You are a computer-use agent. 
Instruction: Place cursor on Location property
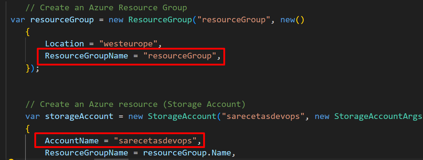coord(64,44)
